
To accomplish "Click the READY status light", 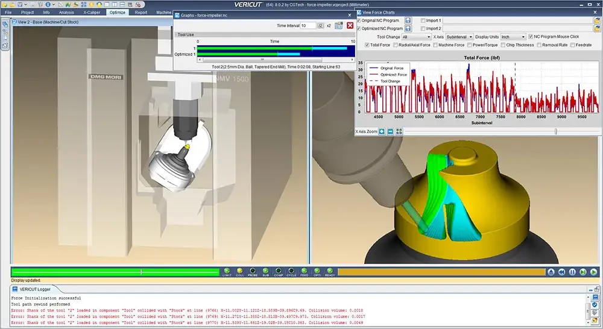I will pos(330,272).
